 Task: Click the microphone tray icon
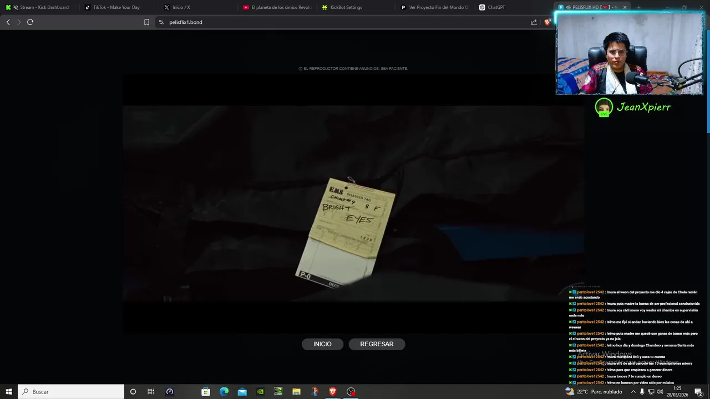point(642,392)
